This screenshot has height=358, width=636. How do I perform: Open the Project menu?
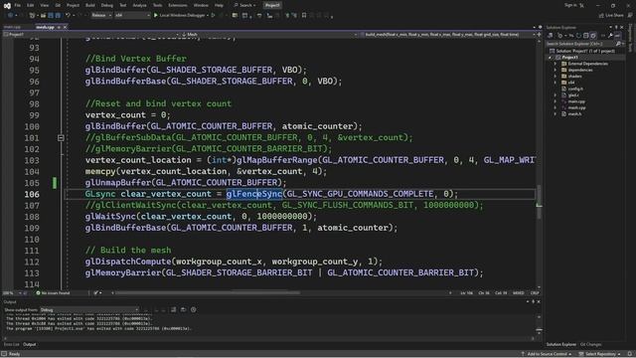(x=73, y=5)
